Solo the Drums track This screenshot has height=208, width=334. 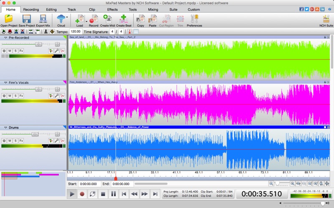(x=15, y=141)
